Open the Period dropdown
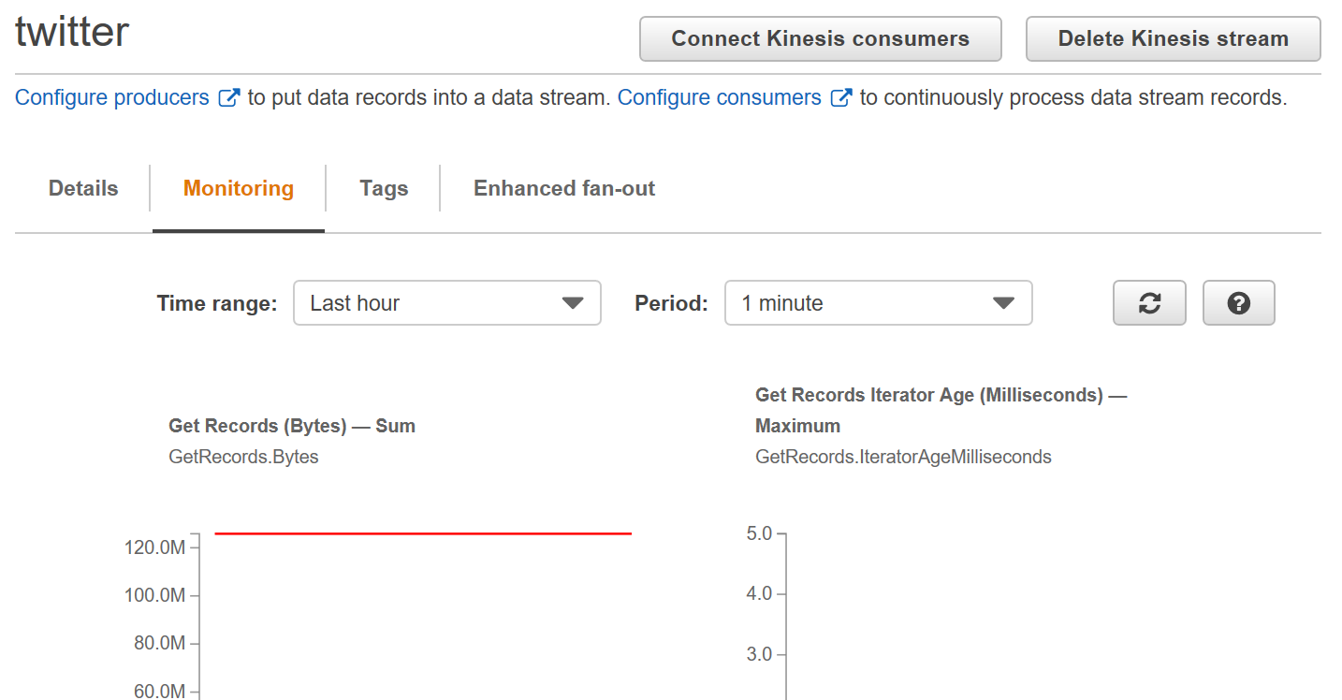1342x700 pixels. 878,303
